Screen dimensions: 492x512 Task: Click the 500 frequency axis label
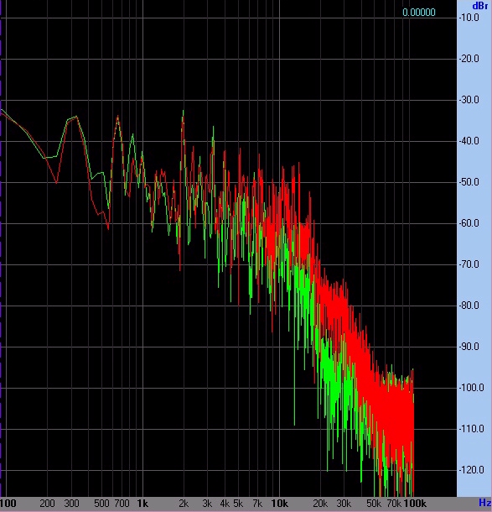pos(101,504)
